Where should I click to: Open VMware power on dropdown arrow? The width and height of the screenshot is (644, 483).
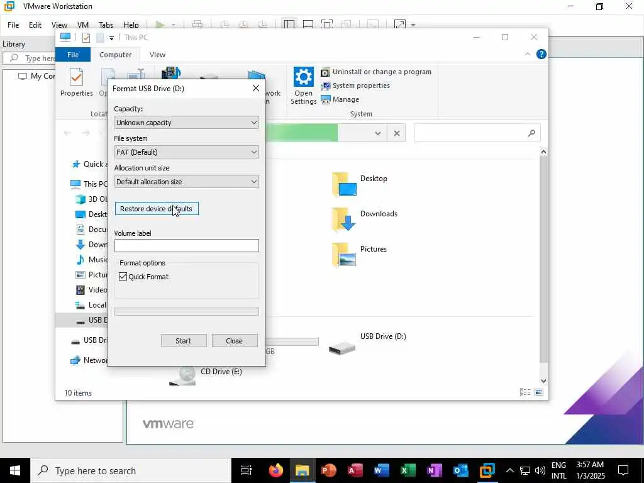pos(174,25)
